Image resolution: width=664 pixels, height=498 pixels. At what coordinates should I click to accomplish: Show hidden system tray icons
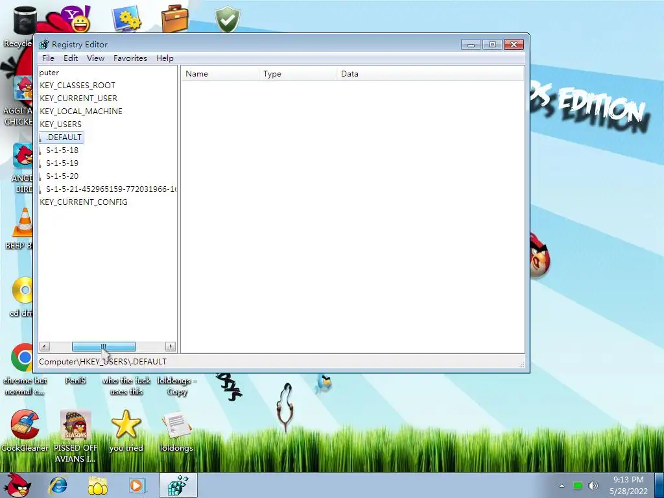(x=562, y=486)
